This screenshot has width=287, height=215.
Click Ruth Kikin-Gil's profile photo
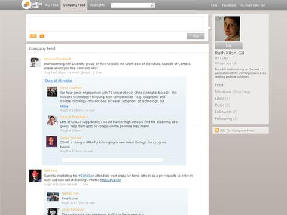point(227,29)
